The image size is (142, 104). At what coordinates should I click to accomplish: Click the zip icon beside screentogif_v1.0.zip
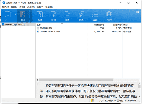coord(3,24)
